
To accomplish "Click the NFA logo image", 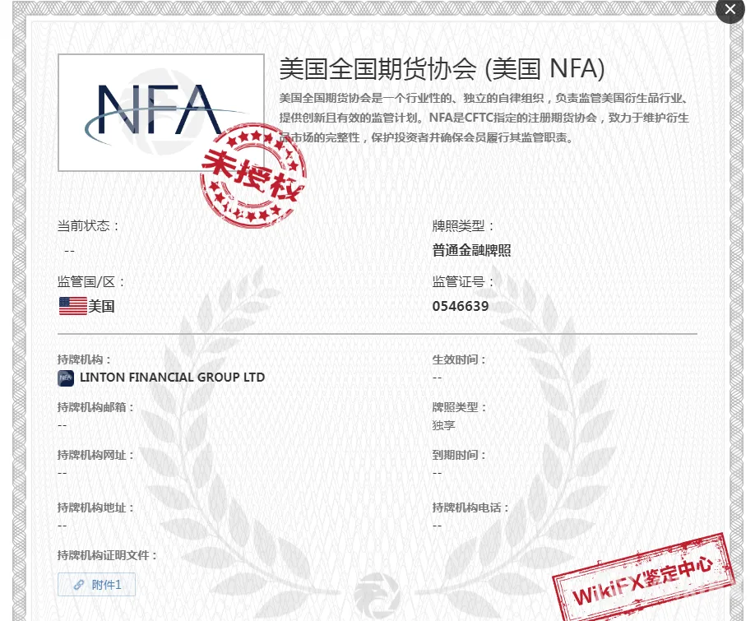I will tap(161, 112).
